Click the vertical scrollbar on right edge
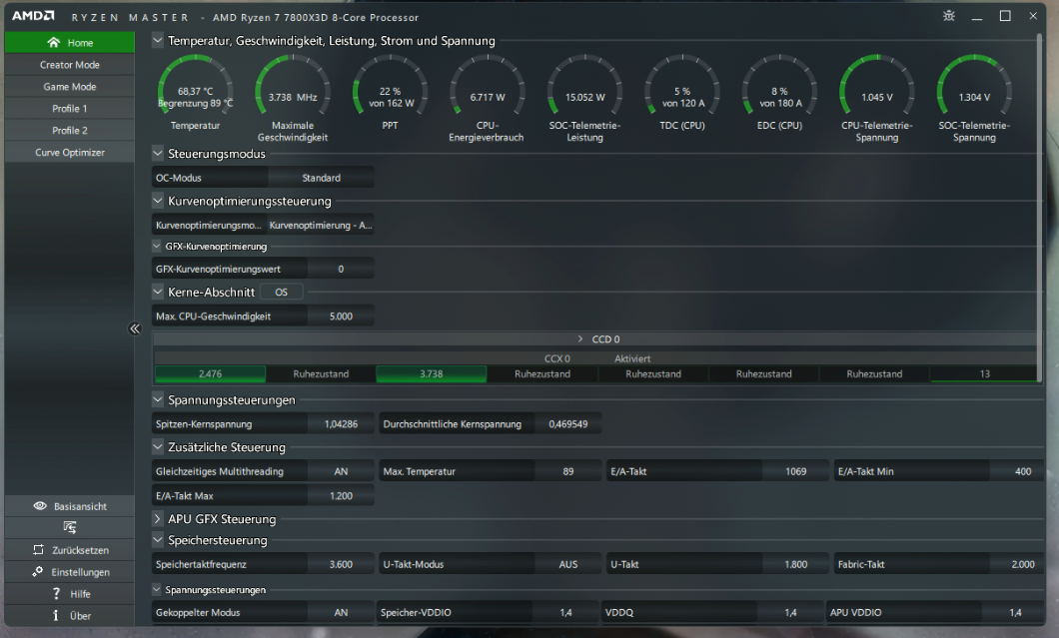This screenshot has height=638, width=1059. pos(1039,206)
